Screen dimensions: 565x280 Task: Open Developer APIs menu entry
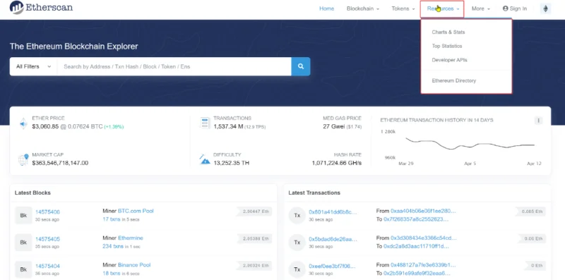449,60
